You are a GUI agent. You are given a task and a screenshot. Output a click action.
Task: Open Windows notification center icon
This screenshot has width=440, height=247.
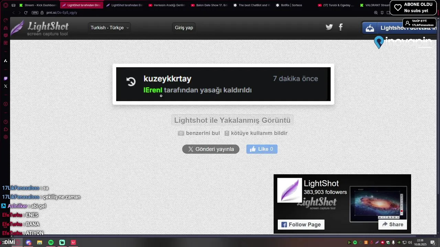click(x=433, y=243)
